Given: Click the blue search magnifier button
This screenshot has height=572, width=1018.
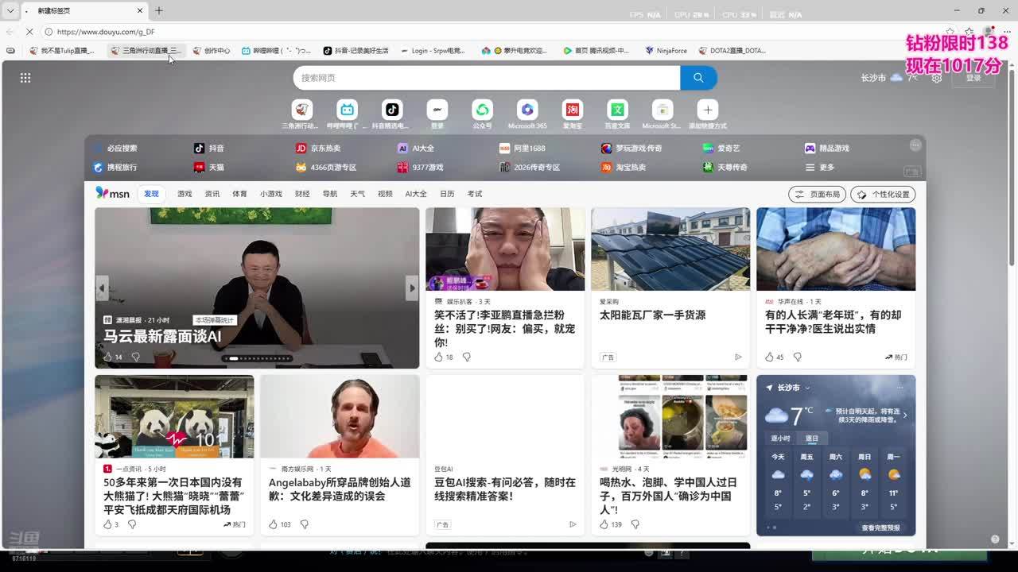Looking at the screenshot, I should click(x=698, y=78).
